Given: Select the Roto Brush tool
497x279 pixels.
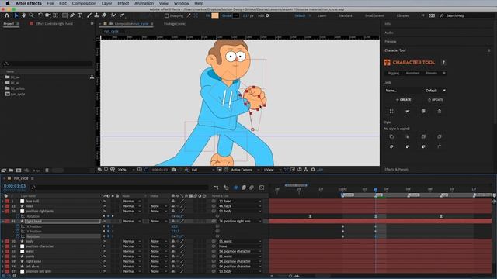Looking at the screenshot, I should [113, 15].
